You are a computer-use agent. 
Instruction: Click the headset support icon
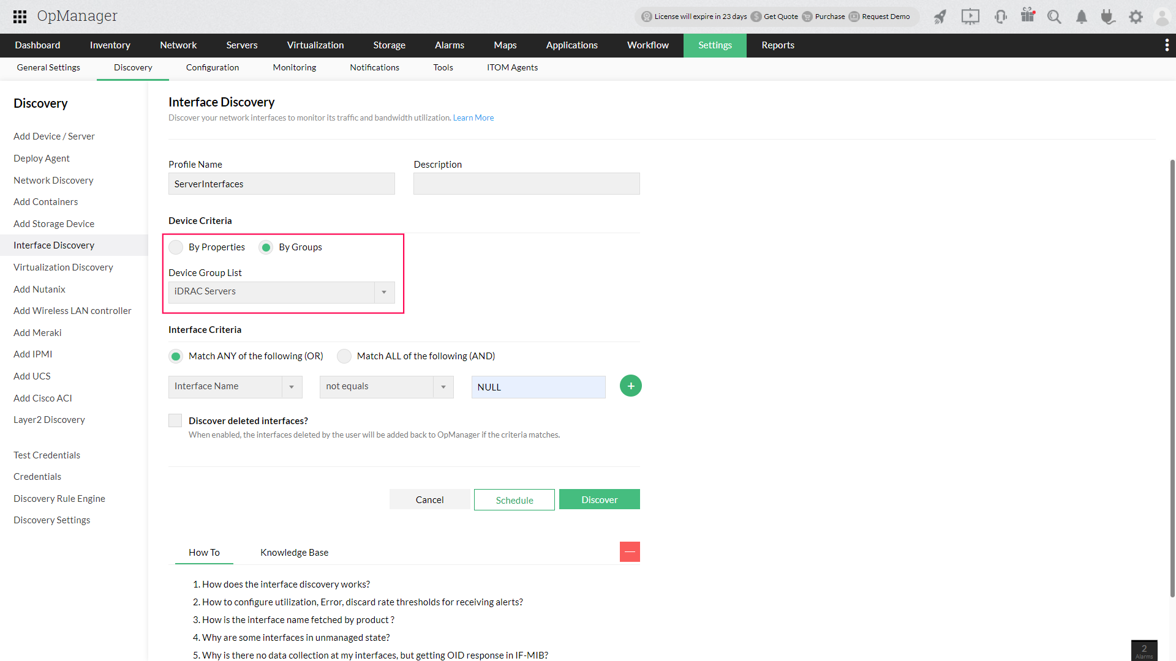pyautogui.click(x=1001, y=17)
